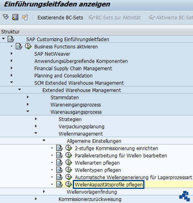
Task: Select Stammdaten label
Action: click(x=65, y=97)
